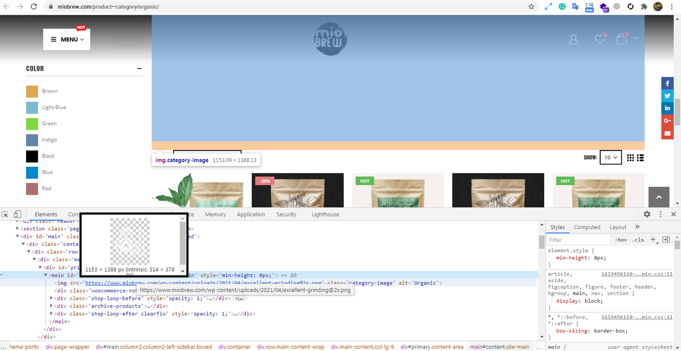The width and height of the screenshot is (681, 351).
Task: Filter by the Green color swatch
Action: click(x=32, y=123)
